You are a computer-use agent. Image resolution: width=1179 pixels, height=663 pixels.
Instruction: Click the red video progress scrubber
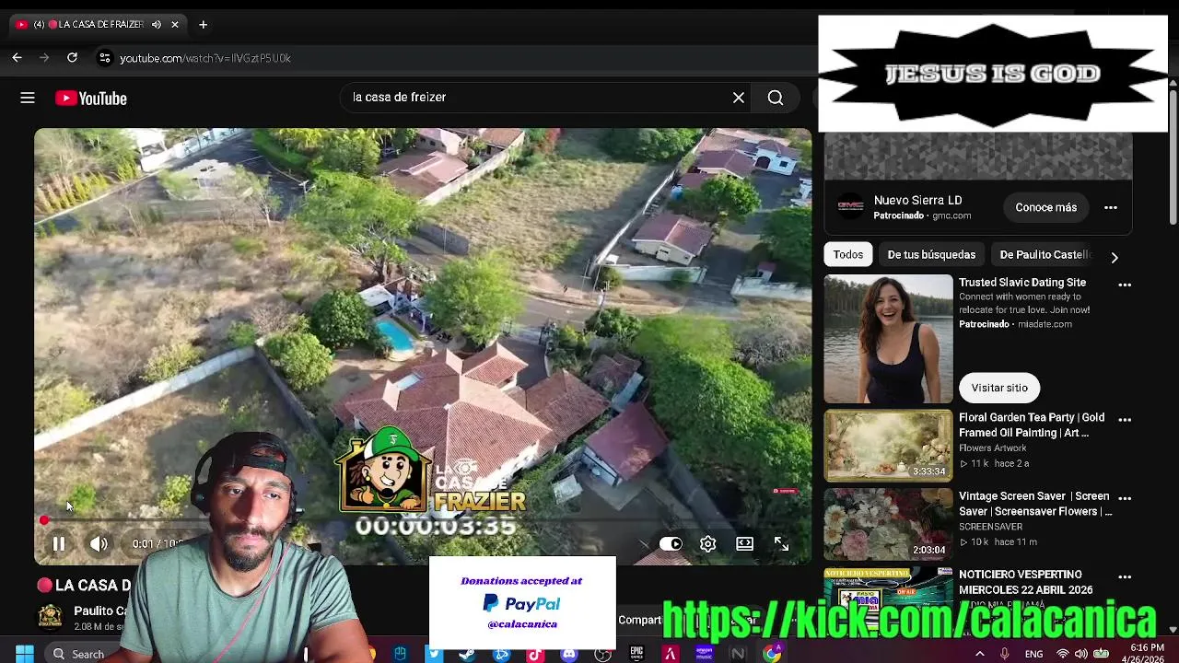[x=43, y=521]
